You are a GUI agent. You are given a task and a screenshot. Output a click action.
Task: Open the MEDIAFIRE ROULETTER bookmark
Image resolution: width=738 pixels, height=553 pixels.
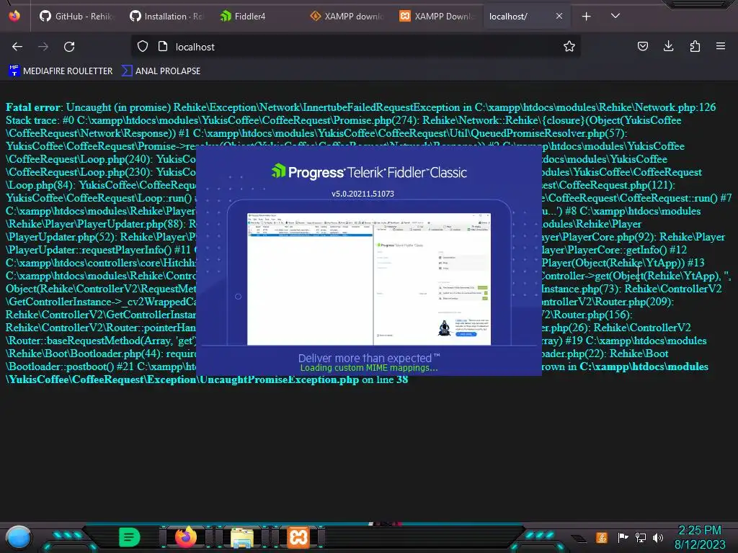[x=61, y=71]
